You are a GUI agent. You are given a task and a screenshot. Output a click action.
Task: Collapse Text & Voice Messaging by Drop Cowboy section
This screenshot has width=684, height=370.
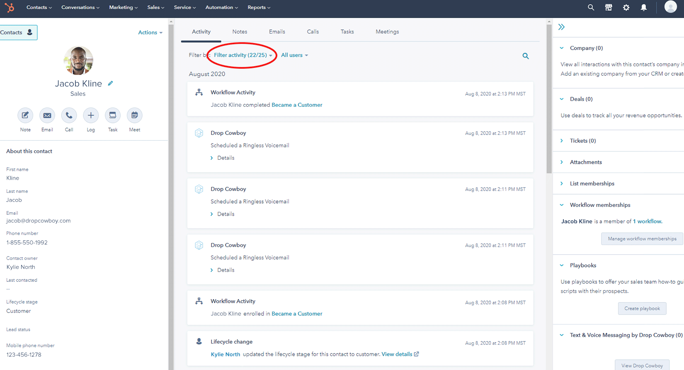pos(562,335)
